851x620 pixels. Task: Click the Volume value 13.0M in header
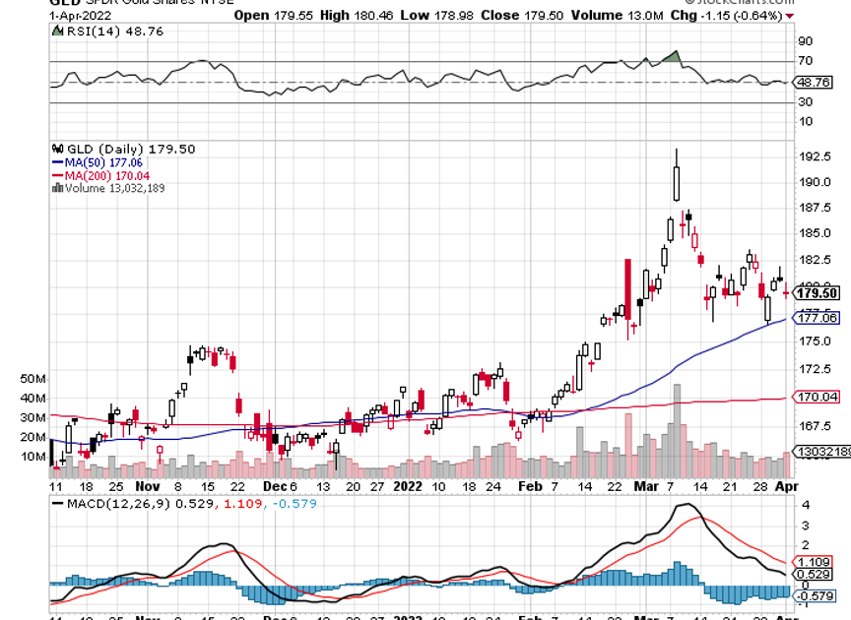click(x=645, y=16)
